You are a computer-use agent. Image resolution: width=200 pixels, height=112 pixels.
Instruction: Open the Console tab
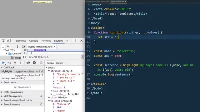[x=34, y=41]
